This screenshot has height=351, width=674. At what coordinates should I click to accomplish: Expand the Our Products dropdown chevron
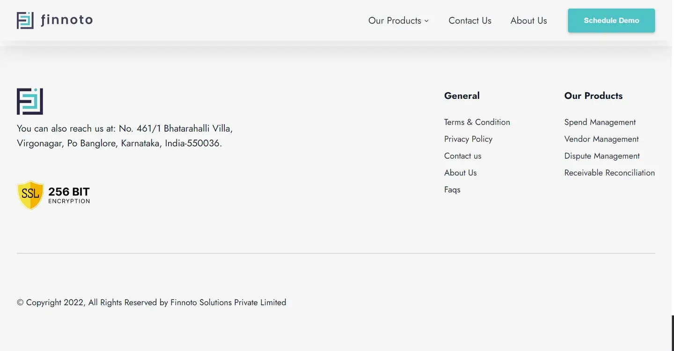(x=426, y=21)
